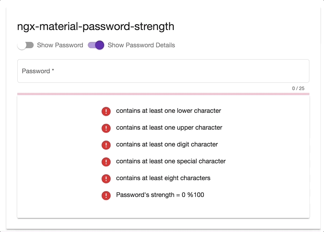Click the 0 / 25 character counter
This screenshot has height=232, width=324.
tap(298, 88)
